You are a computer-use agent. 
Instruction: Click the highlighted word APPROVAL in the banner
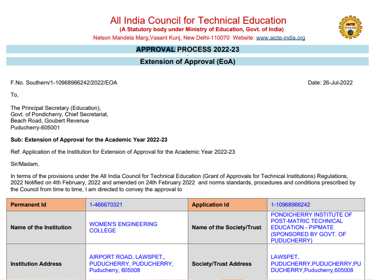click(156, 49)
